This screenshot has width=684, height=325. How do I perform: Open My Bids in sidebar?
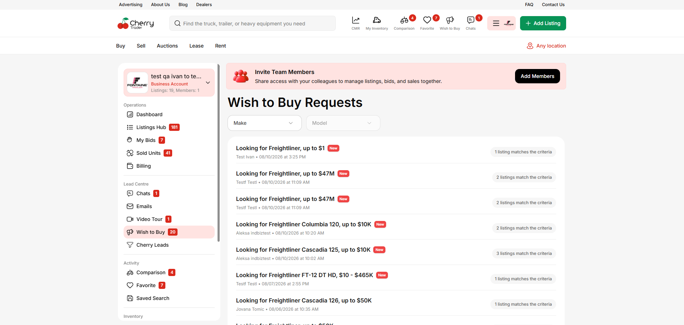tap(169, 140)
